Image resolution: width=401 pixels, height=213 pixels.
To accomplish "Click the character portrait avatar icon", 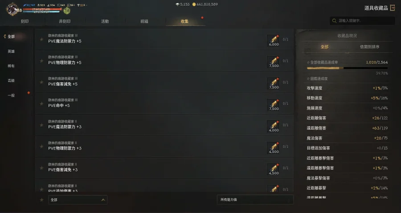I will point(12,9).
